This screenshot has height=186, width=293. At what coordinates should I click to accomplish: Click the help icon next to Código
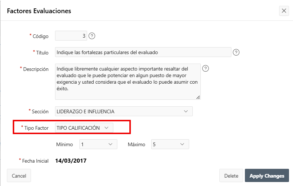92,36
